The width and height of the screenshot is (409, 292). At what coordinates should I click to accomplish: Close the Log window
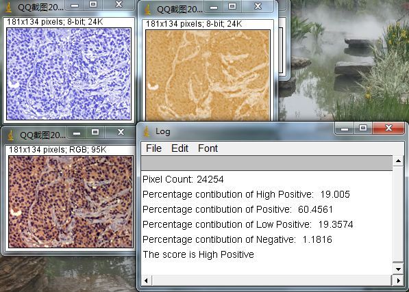coord(388,128)
